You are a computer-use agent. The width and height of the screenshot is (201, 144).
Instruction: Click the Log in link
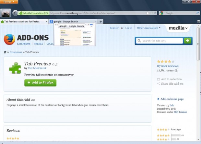129,28
